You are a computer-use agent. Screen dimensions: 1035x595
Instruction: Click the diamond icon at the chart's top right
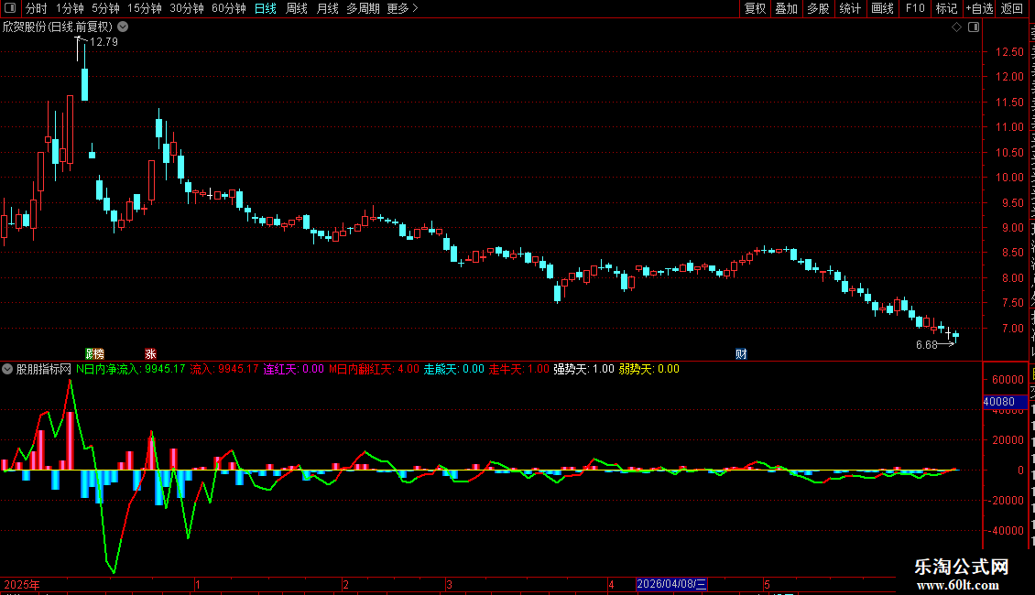[956, 27]
